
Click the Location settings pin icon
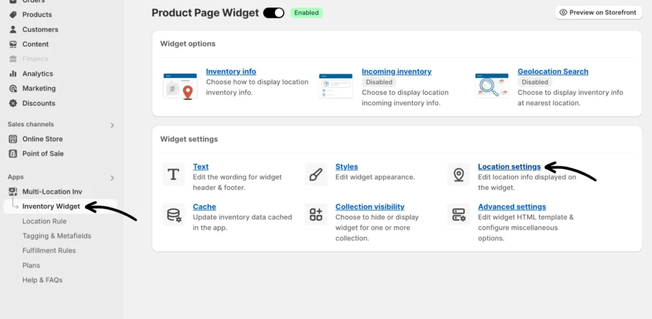tap(458, 174)
